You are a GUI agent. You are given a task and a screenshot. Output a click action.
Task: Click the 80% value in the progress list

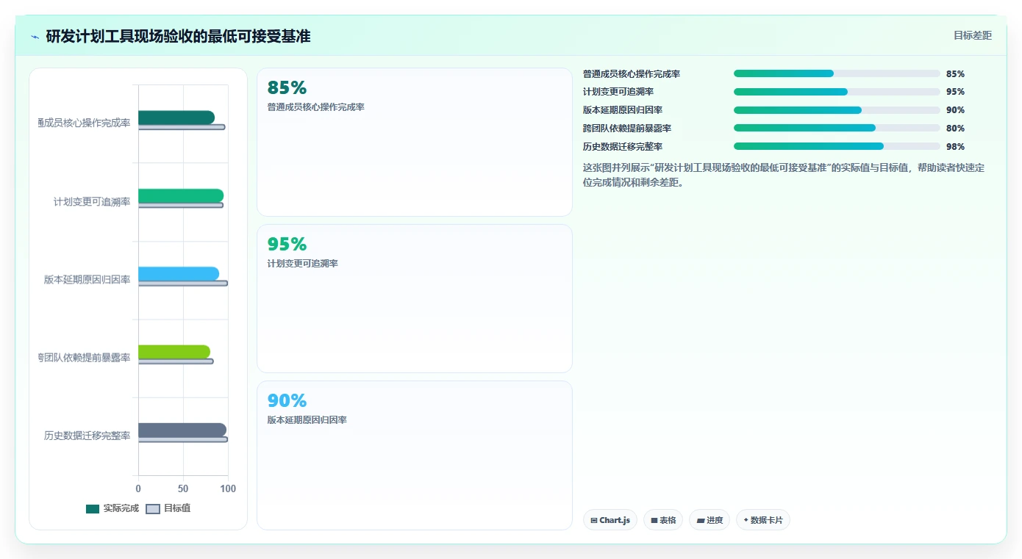[955, 129]
